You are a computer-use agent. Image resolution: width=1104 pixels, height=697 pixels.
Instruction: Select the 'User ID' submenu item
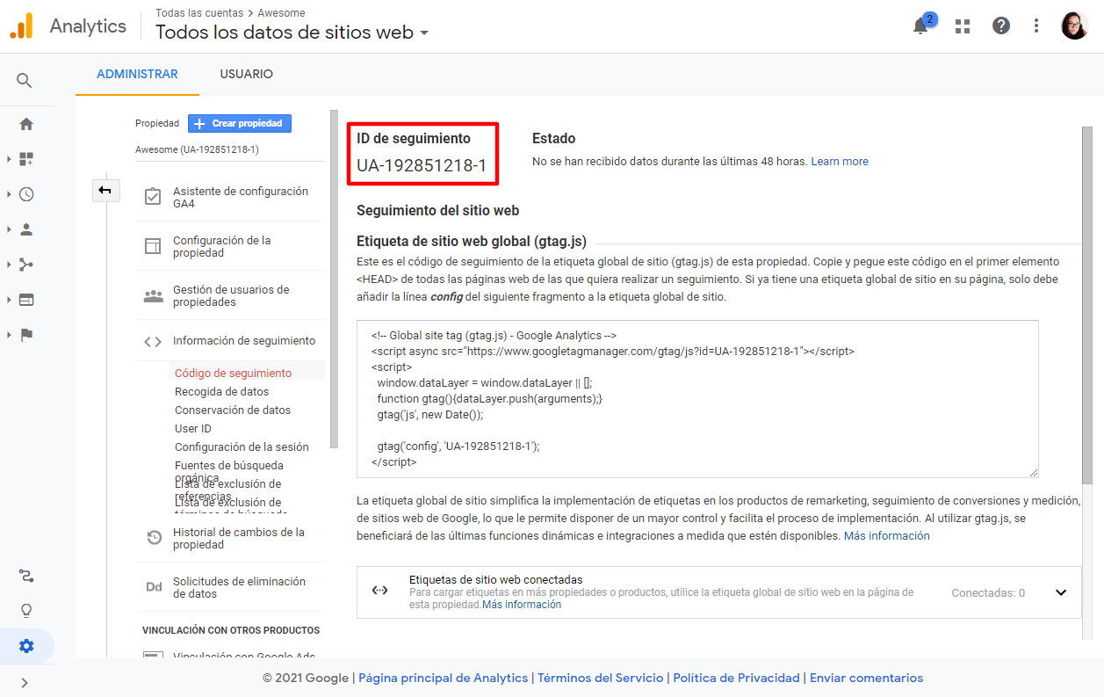pyautogui.click(x=193, y=429)
